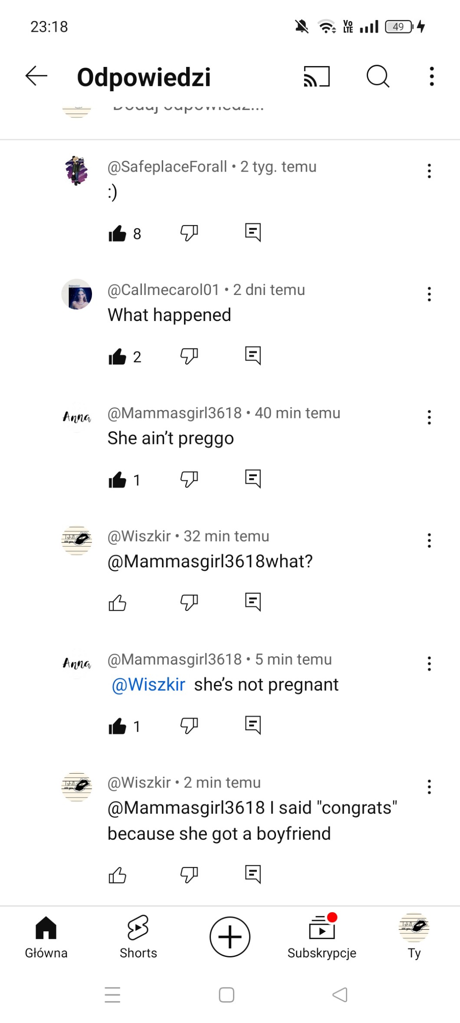Reply to the "What happened" comment

point(253,356)
